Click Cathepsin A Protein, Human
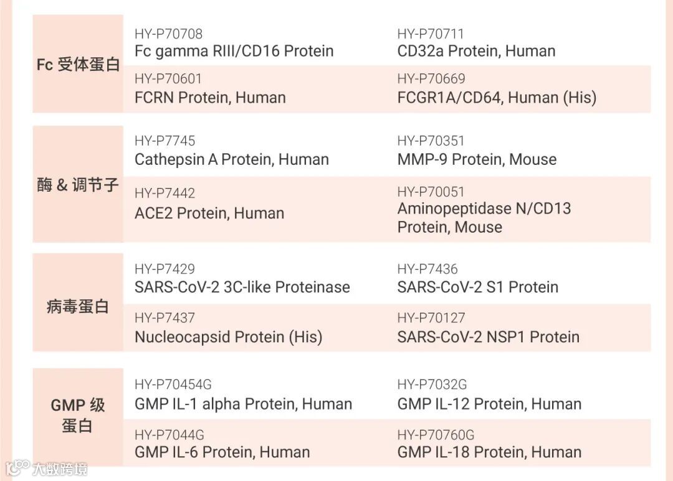Screen dimensions: 673x481 point(231,159)
